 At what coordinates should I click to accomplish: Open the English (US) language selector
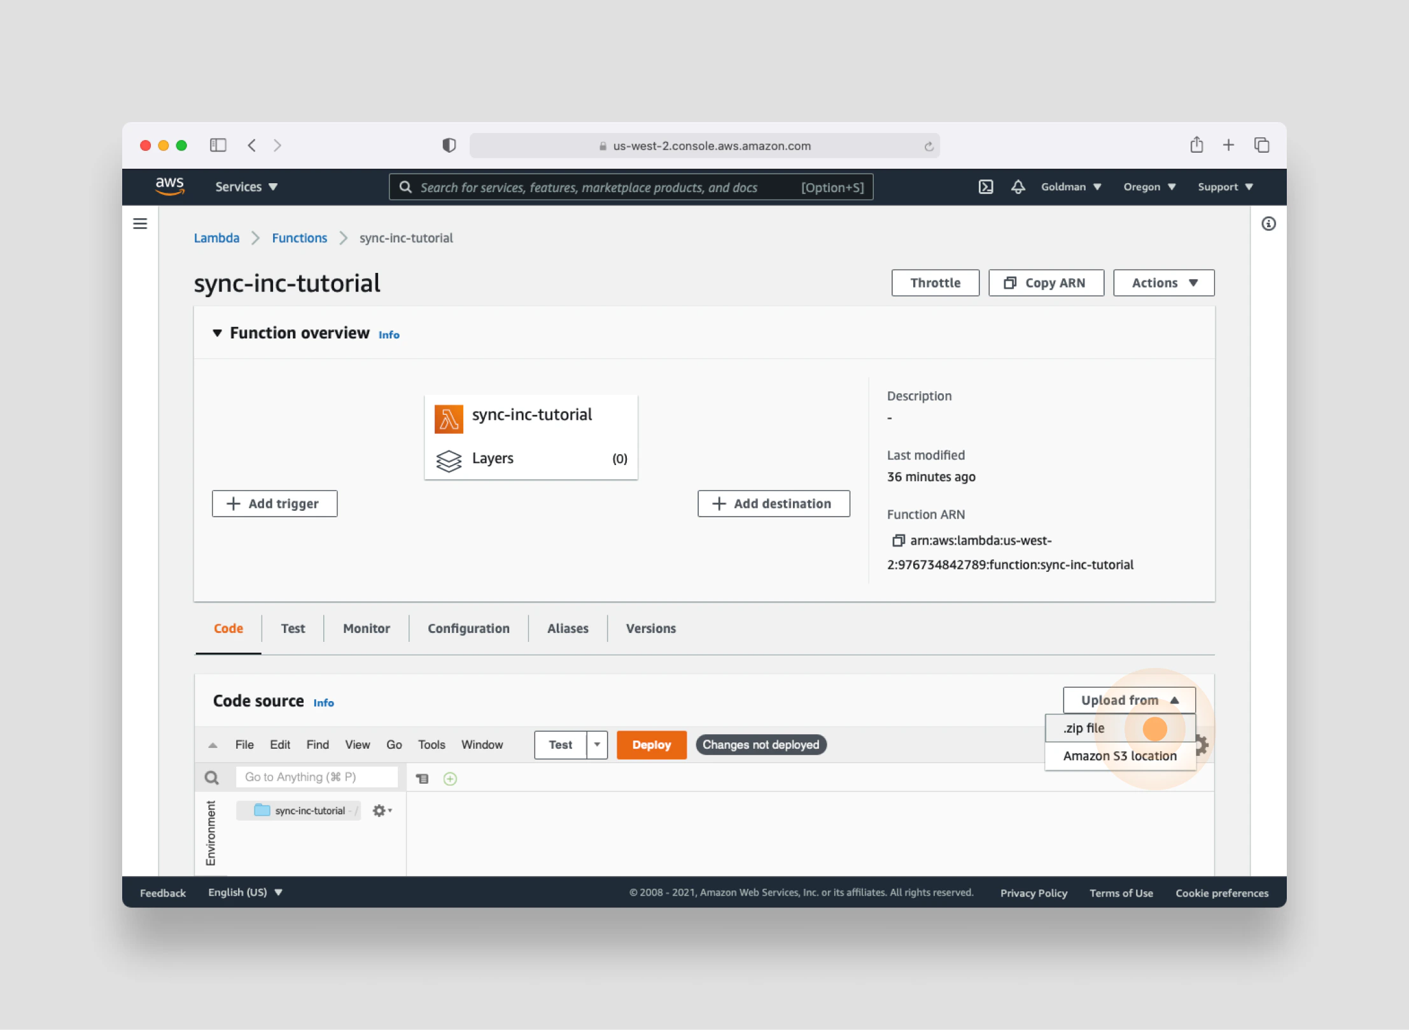point(245,893)
